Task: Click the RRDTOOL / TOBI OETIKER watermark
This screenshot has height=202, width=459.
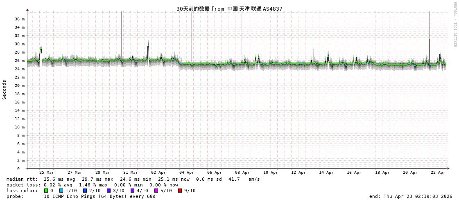Action: tap(454, 25)
